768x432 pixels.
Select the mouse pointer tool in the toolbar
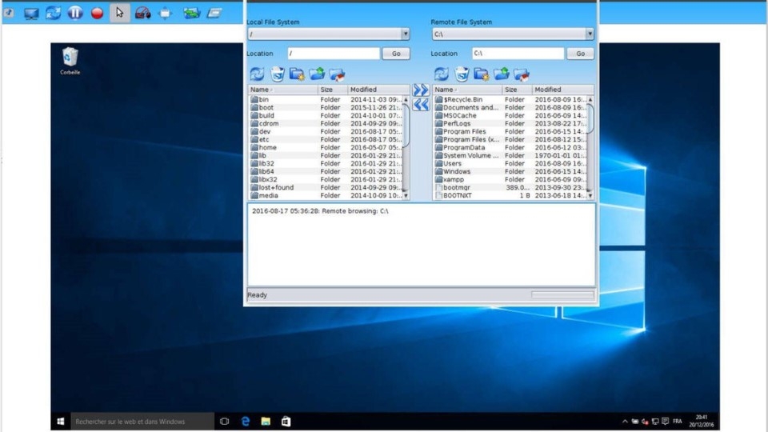[x=120, y=13]
